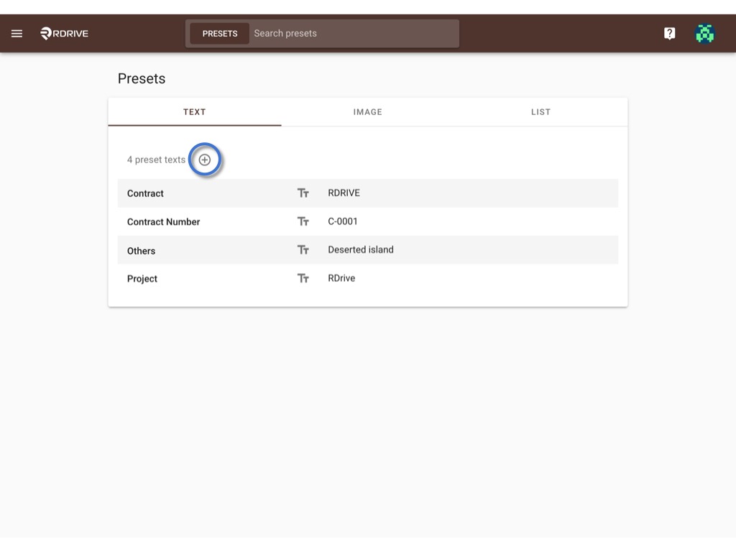Switch to the IMAGE tab
The width and height of the screenshot is (736, 552).
367,111
